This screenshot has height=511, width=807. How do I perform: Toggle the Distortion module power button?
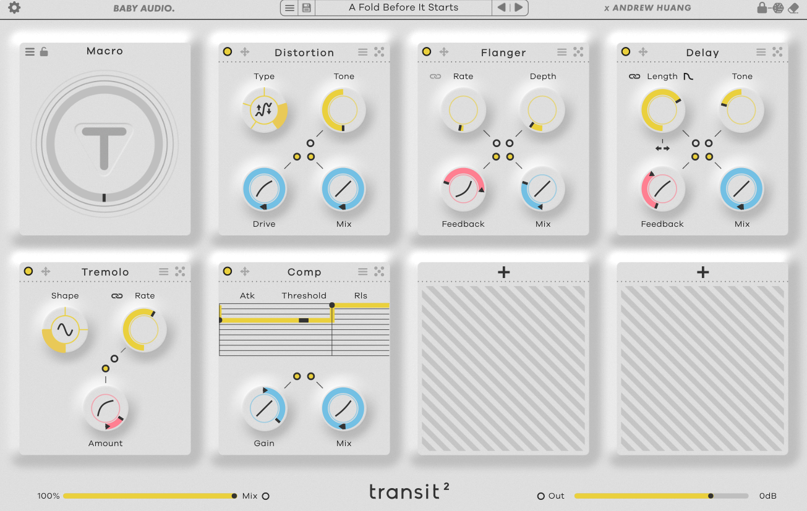click(x=228, y=52)
